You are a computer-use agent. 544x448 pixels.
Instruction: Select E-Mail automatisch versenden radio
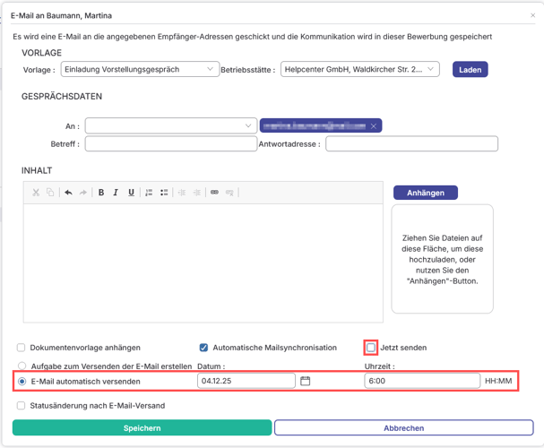click(22, 381)
